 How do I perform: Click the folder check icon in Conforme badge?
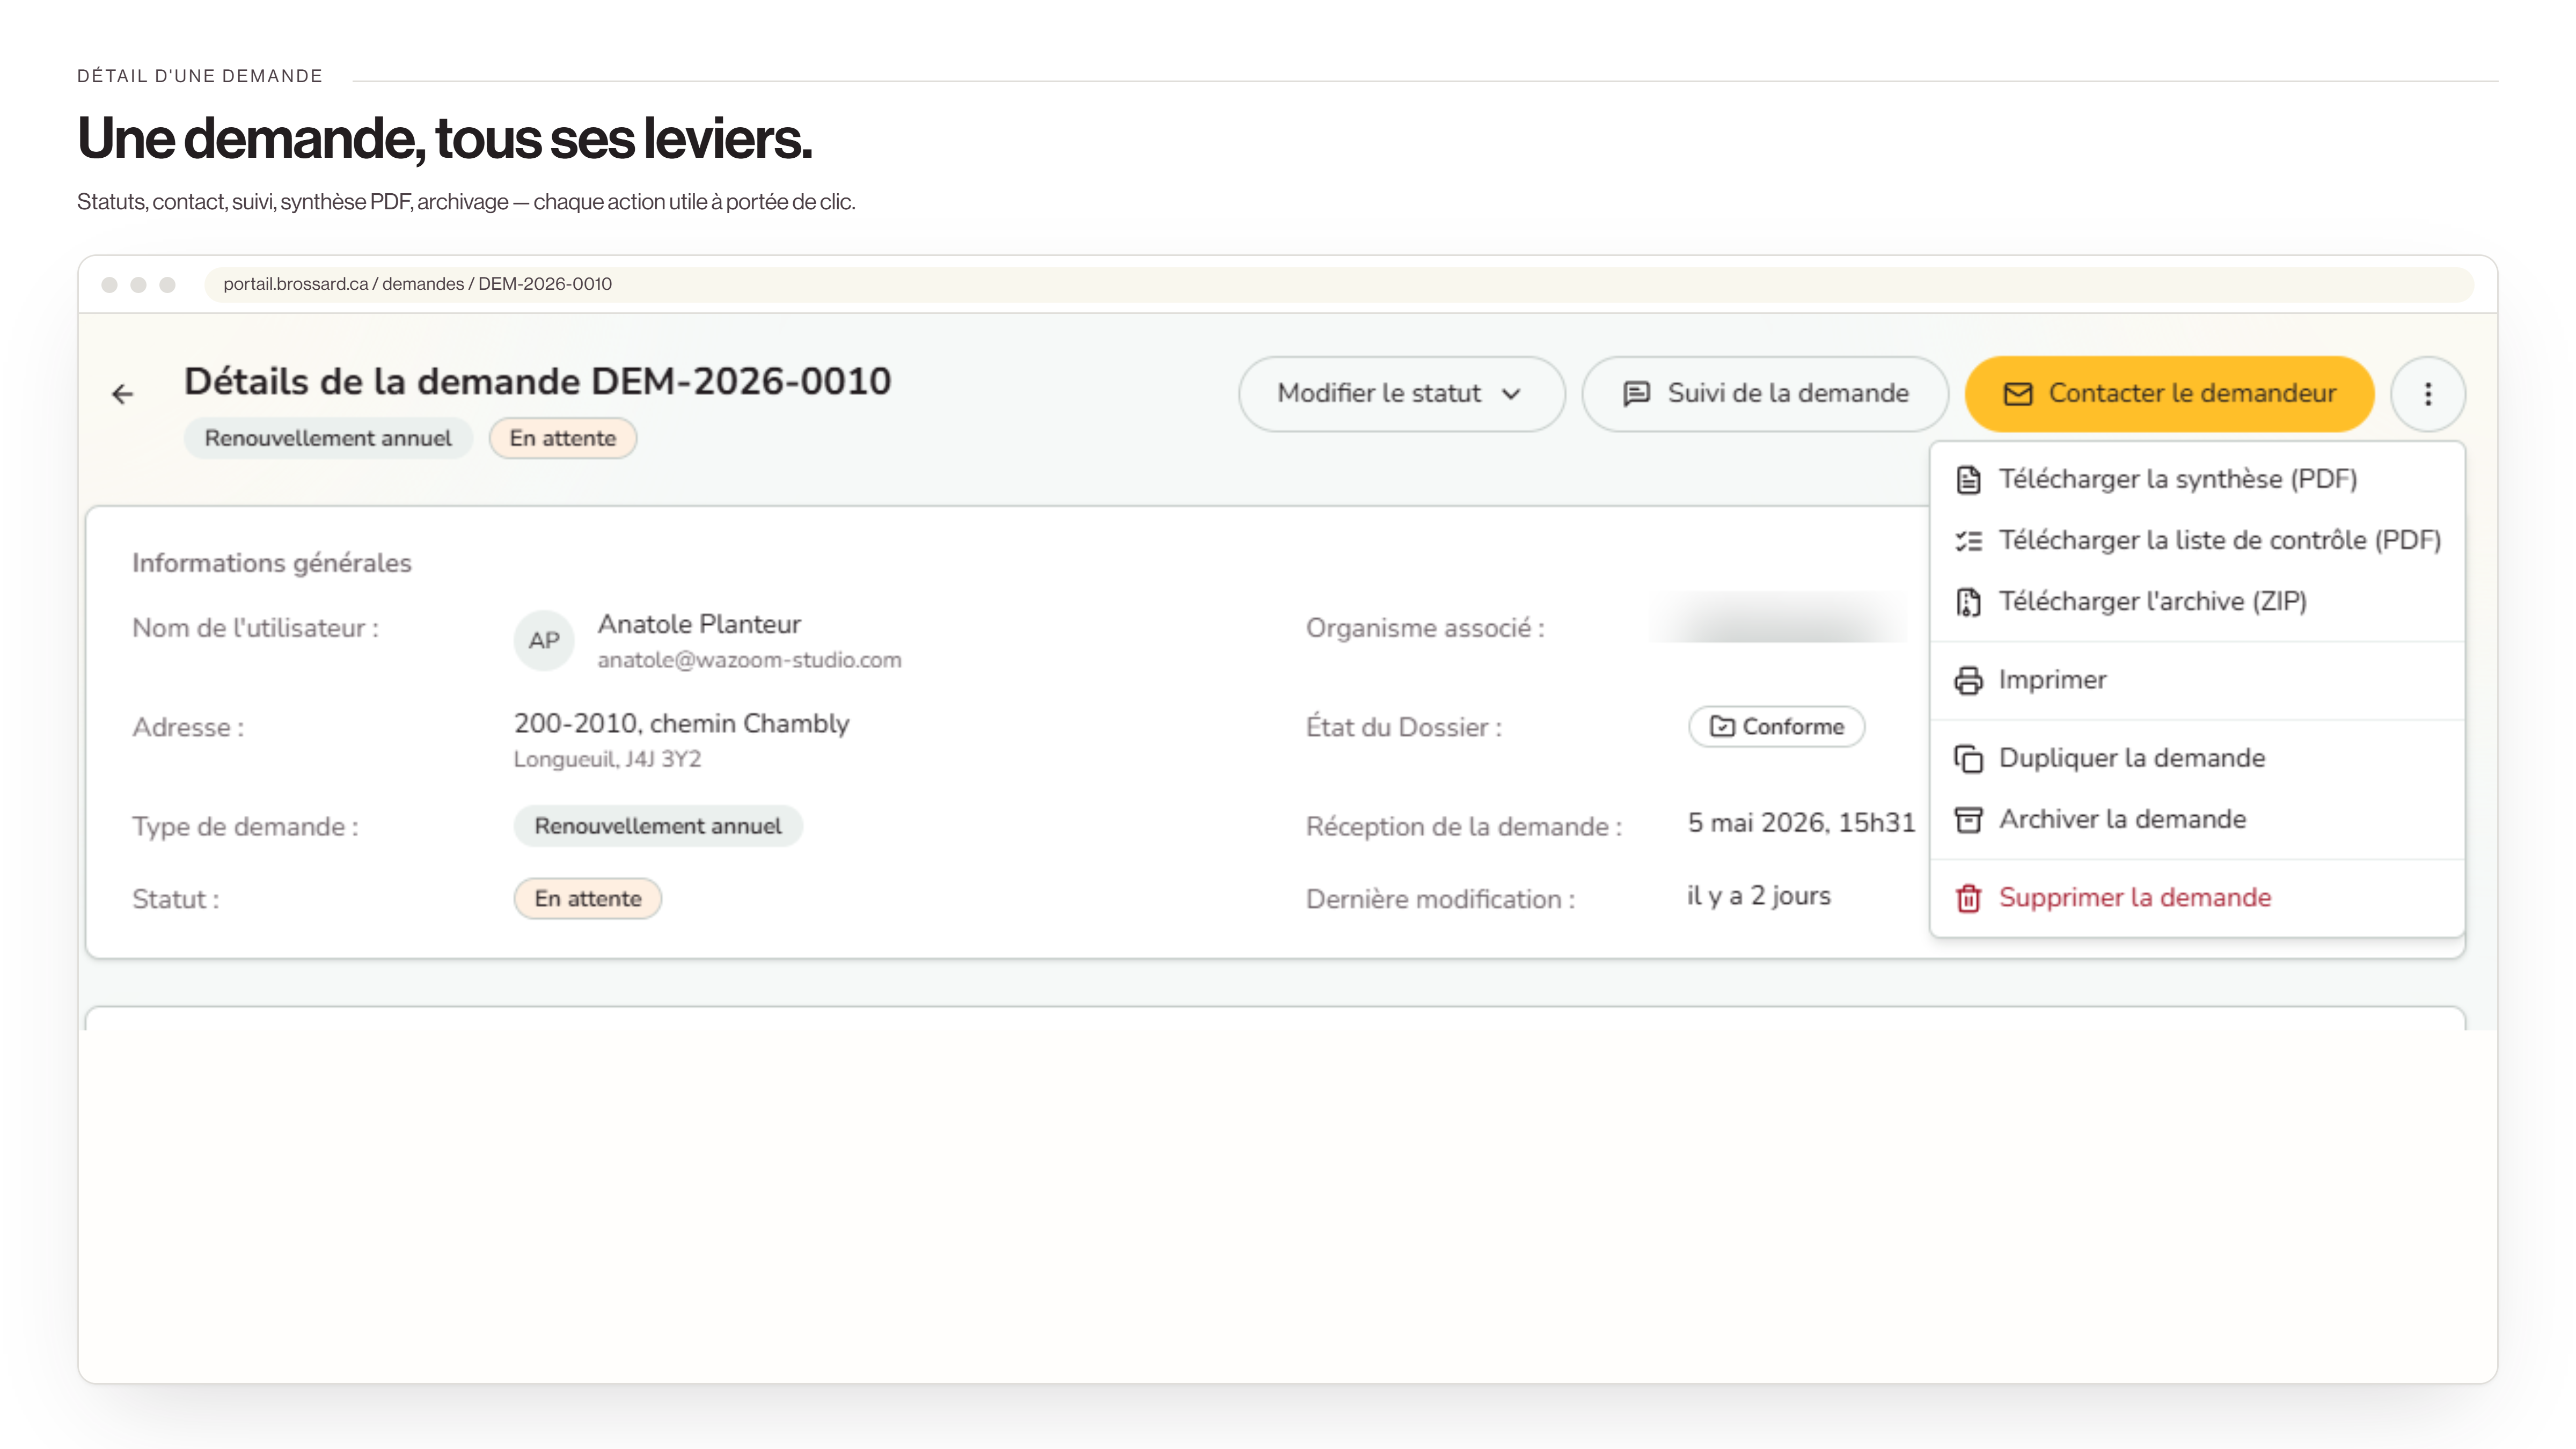1722,726
